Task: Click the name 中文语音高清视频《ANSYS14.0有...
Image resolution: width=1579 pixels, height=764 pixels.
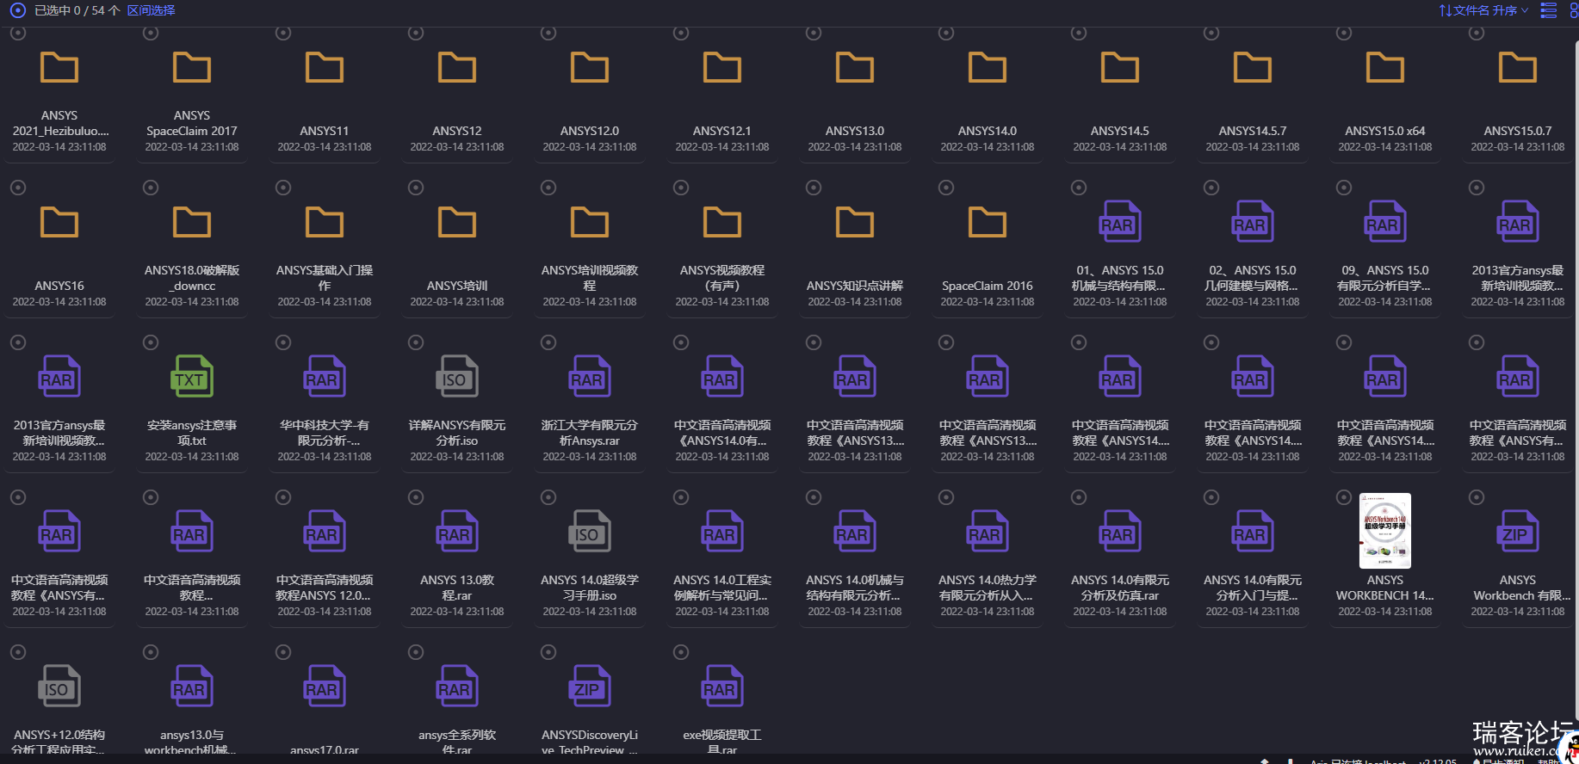Action: [722, 433]
